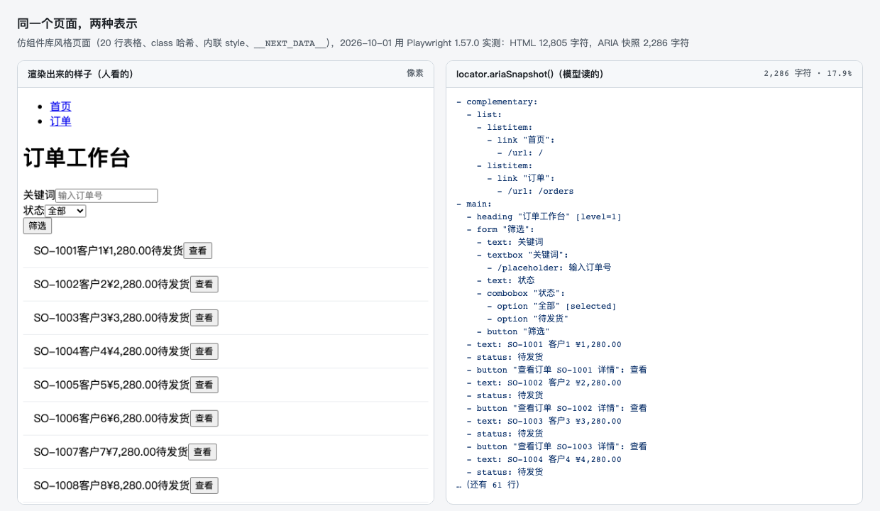880x511 pixels.
Task: Click snapshot line 'text: SO-1001 客户1 ¥1,280.00'
Action: 544,344
